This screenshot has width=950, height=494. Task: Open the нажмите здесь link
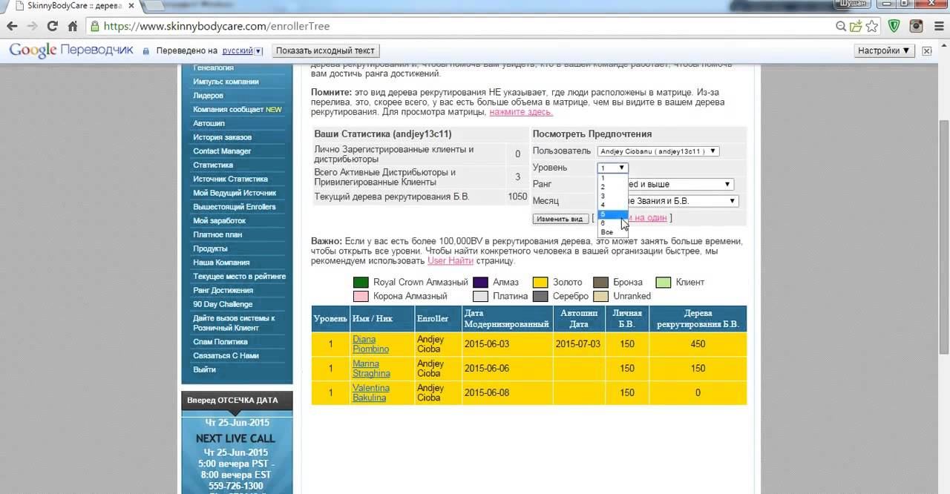521,112
